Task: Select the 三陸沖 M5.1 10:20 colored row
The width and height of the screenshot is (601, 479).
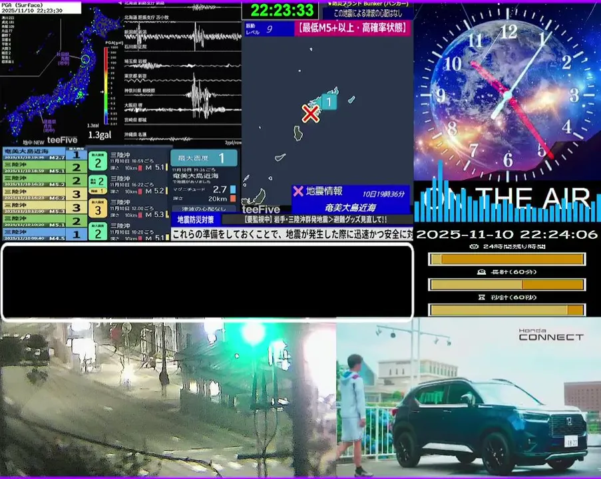Action: coord(45,221)
